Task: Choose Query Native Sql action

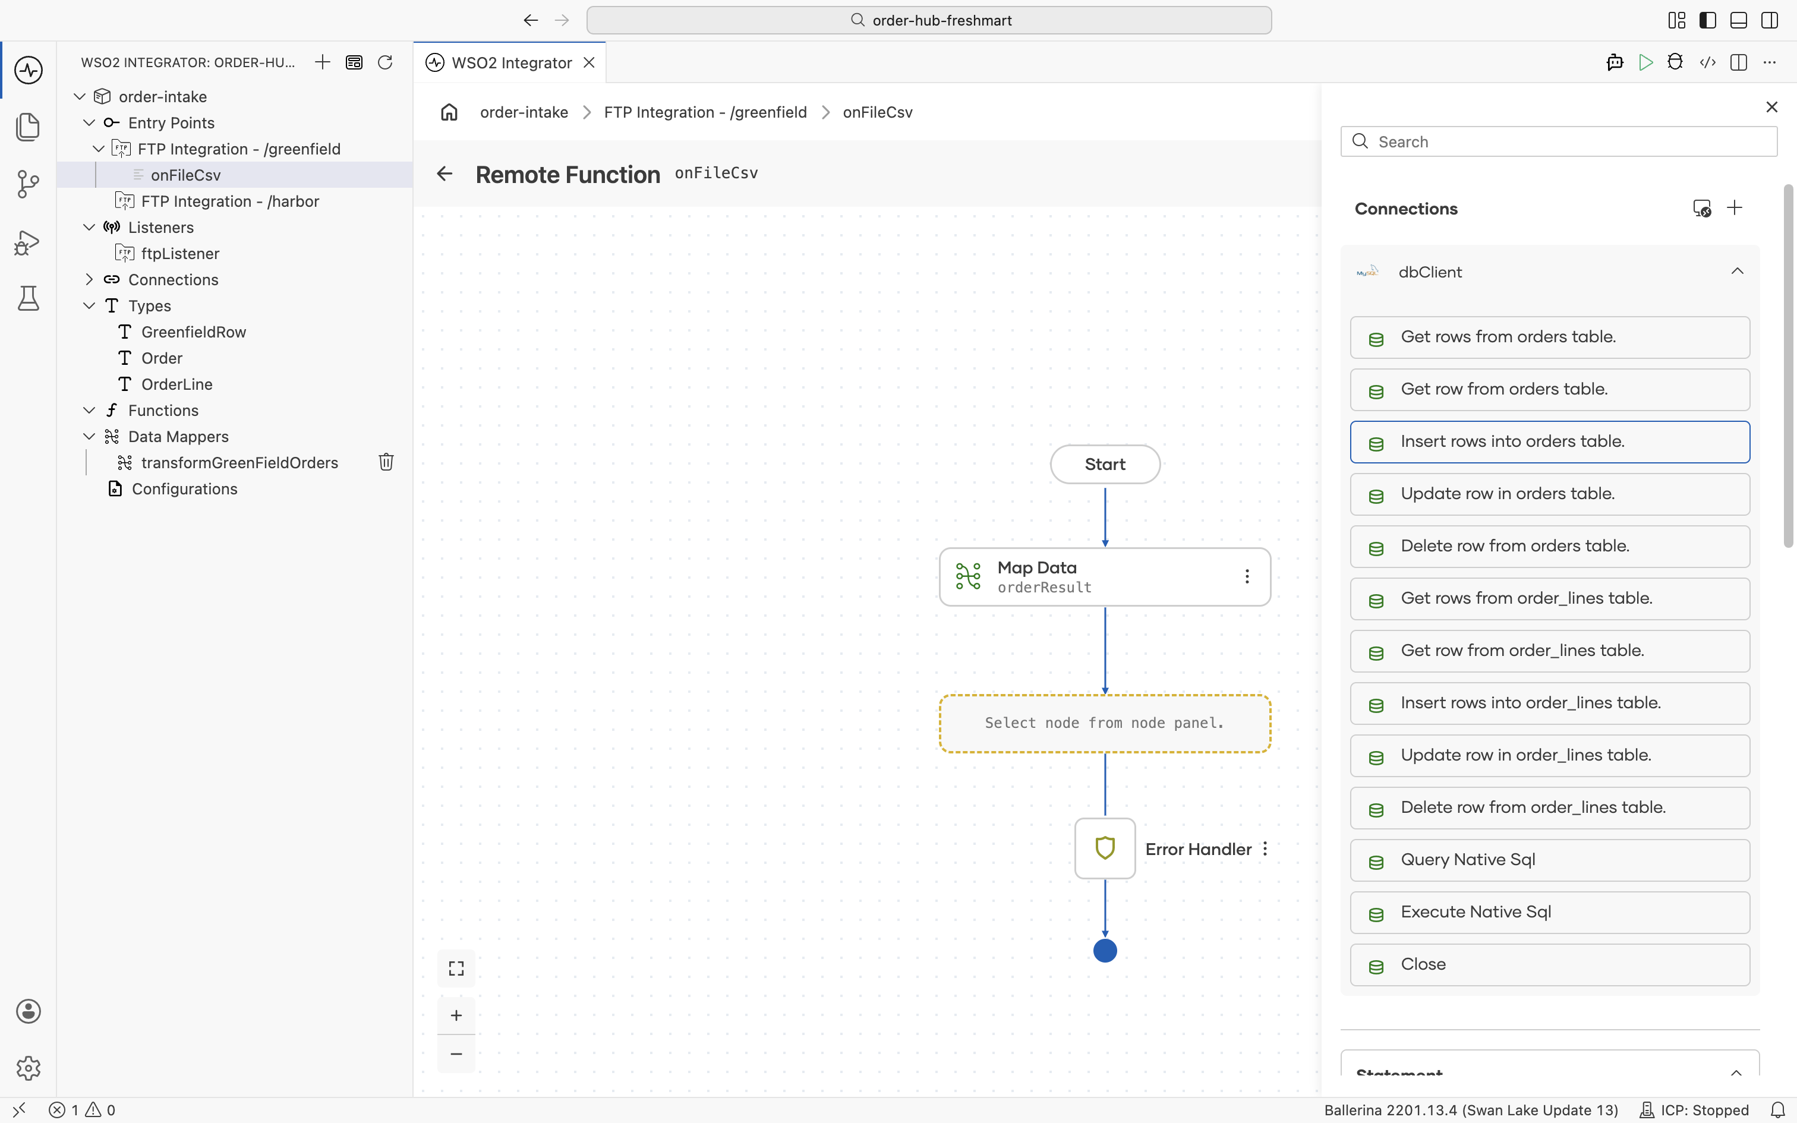Action: point(1550,860)
